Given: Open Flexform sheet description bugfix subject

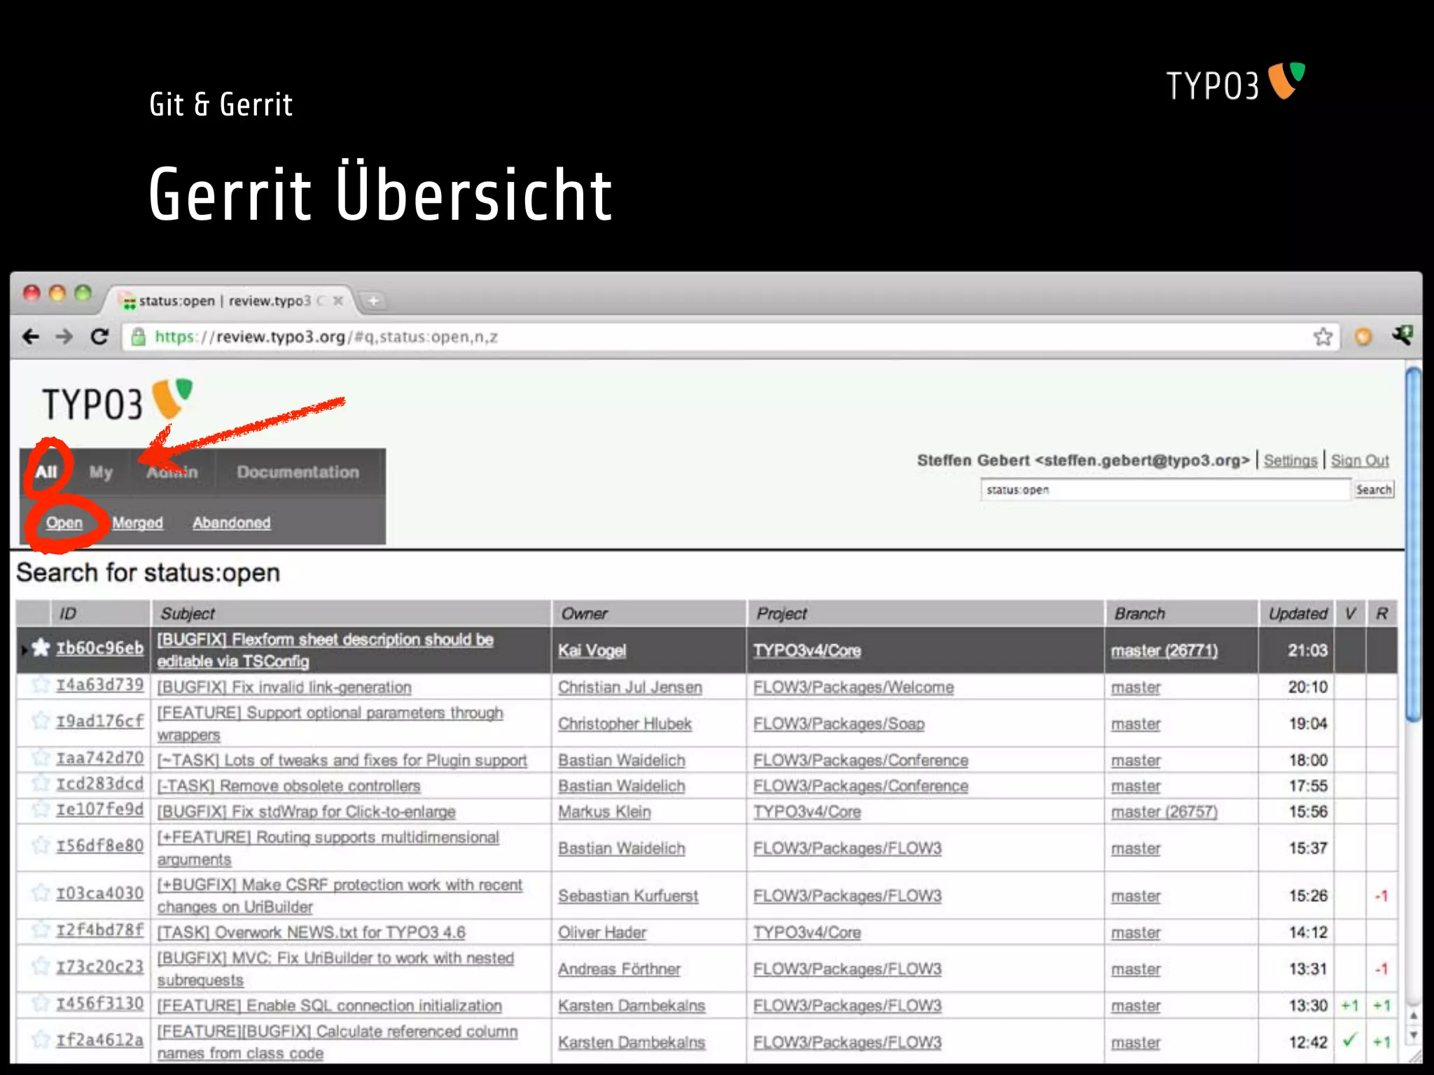Looking at the screenshot, I should (326, 650).
